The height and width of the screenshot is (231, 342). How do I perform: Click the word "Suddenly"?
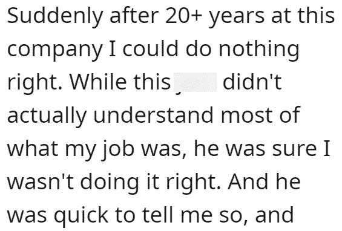tap(55, 16)
